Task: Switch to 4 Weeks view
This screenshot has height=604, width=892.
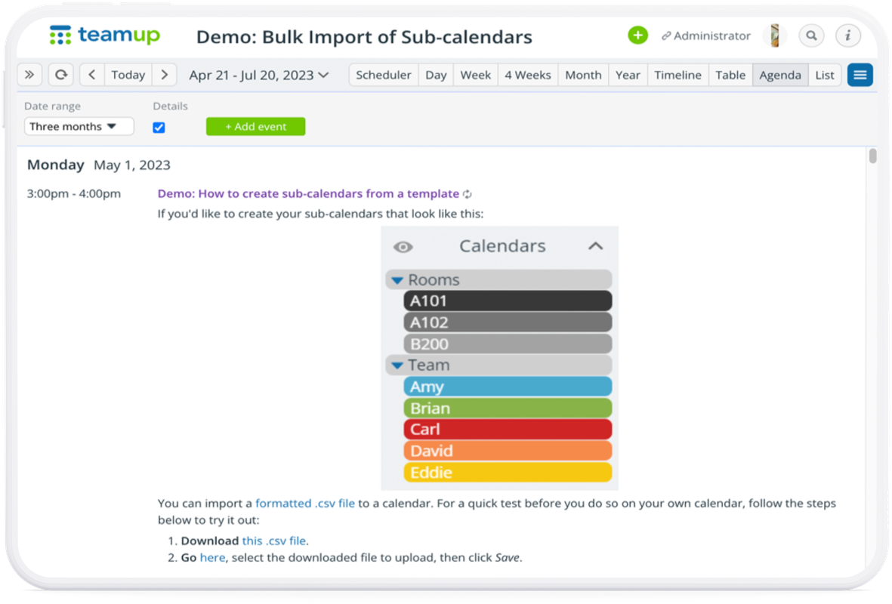Action: click(x=528, y=75)
